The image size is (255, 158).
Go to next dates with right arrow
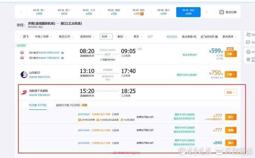[x=206, y=12]
